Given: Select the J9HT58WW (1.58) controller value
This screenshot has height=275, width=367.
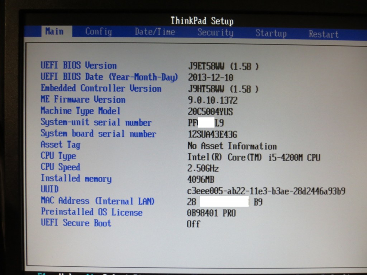Looking at the screenshot, I should click(223, 89).
